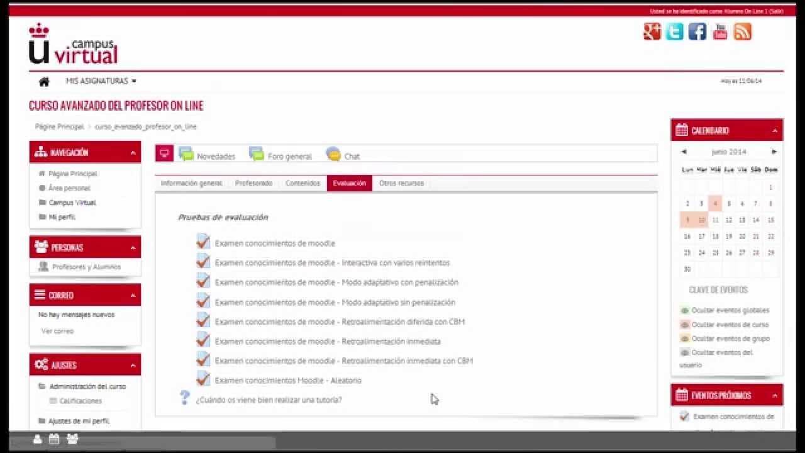Collapse the Personas block

pos(133,248)
